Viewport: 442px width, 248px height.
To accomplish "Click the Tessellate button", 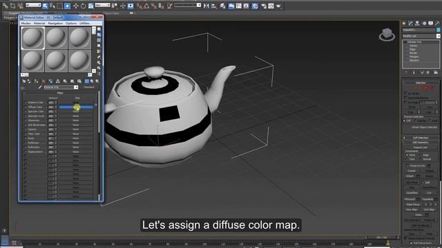I will 427,199.
